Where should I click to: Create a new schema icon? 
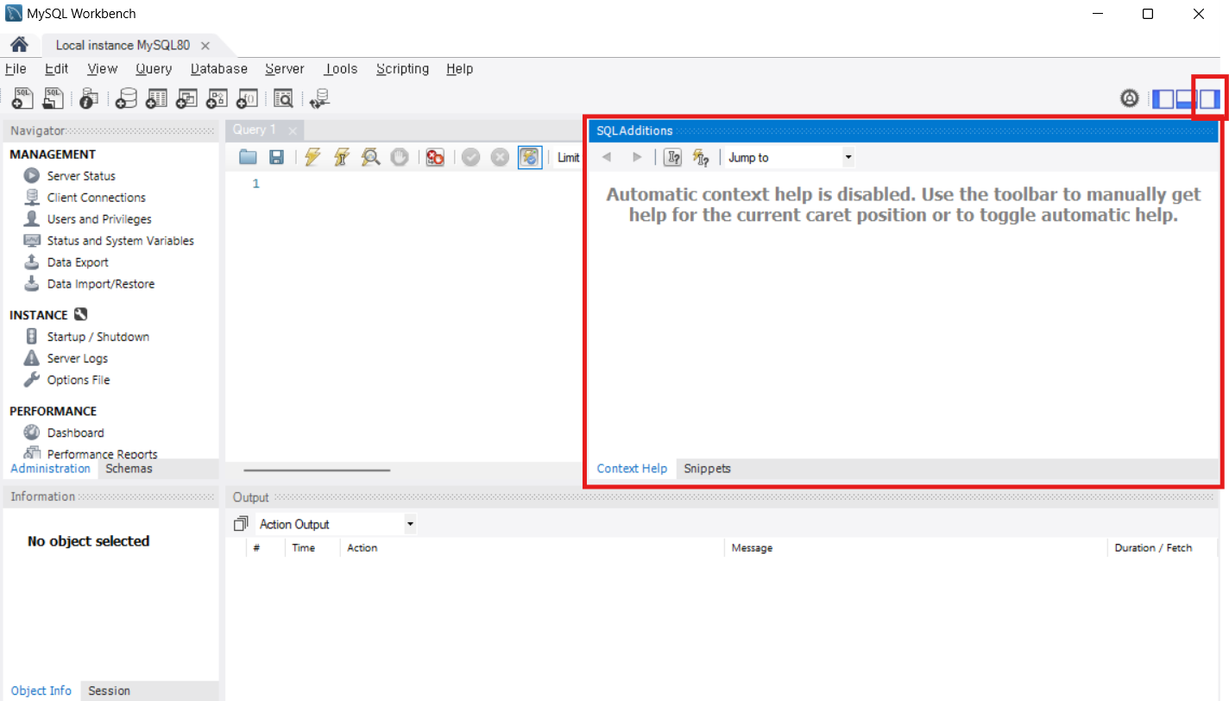(x=126, y=98)
